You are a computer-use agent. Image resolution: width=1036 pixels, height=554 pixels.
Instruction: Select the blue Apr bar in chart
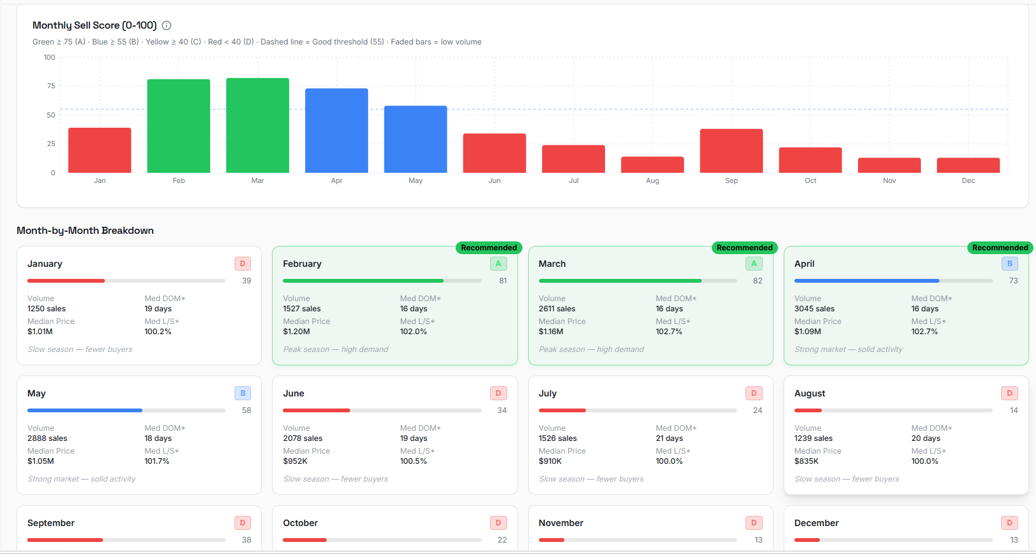337,130
